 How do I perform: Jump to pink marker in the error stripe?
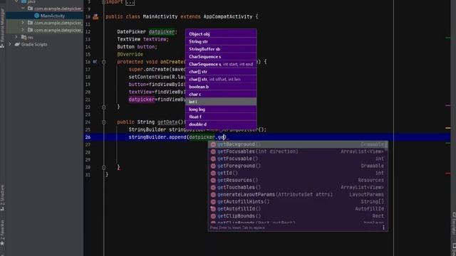[448, 105]
